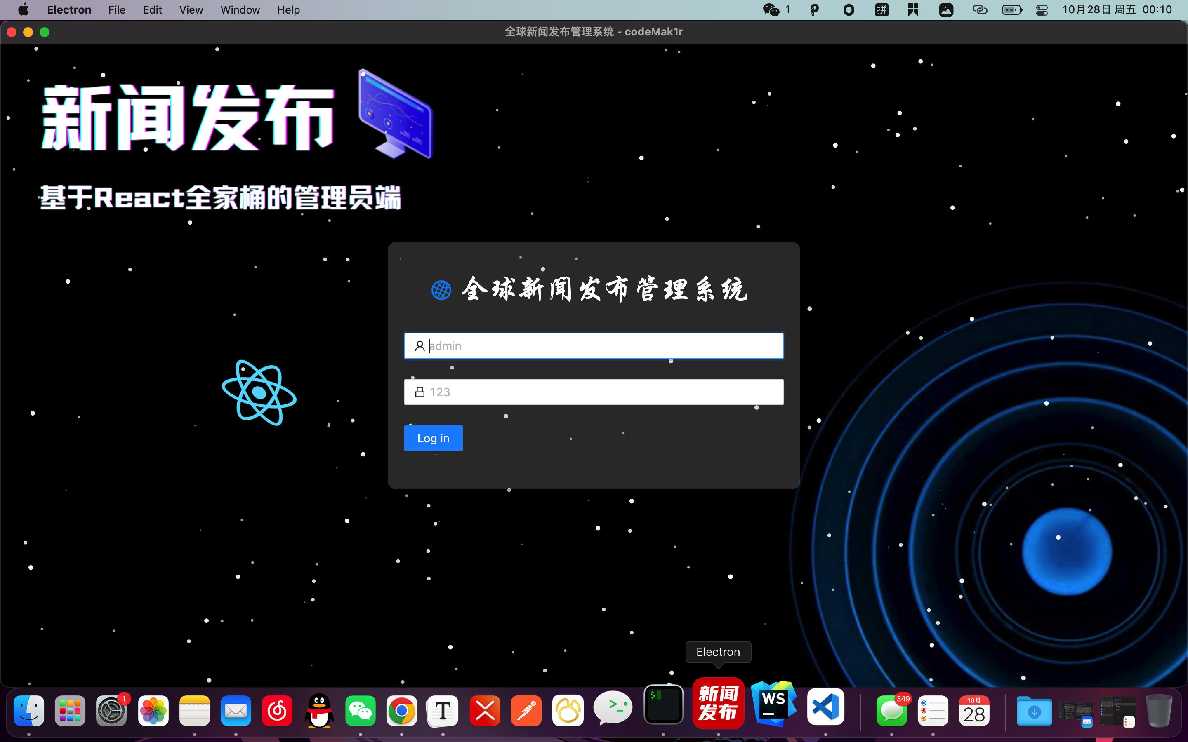Open the View menu
This screenshot has height=742, width=1188.
point(191,10)
